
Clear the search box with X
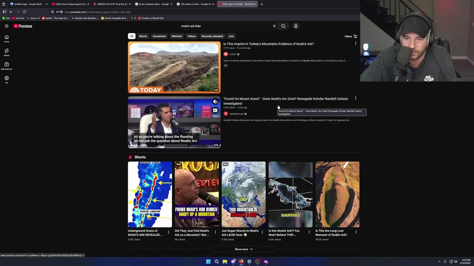[x=274, y=26]
